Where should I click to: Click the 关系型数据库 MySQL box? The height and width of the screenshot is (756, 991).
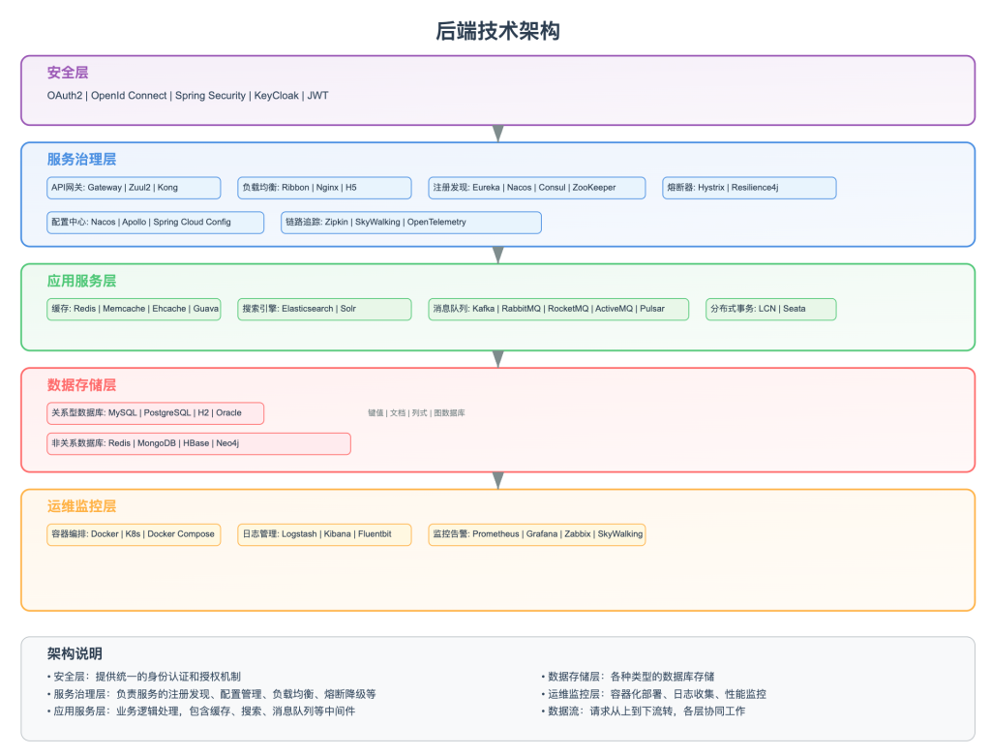click(x=155, y=413)
